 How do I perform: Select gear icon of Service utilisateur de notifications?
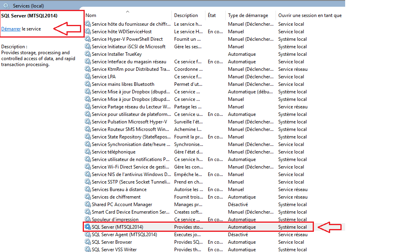(88, 159)
